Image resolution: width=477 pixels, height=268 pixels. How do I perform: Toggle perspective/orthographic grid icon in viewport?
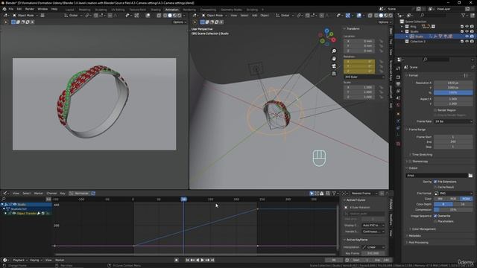click(334, 73)
